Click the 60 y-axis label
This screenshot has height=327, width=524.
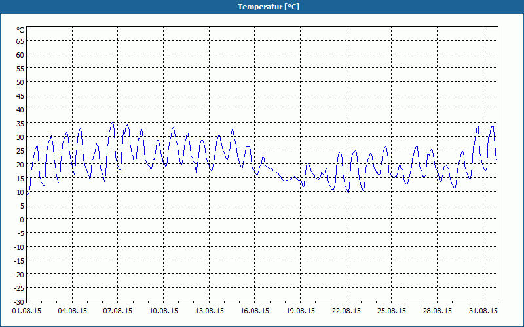(20, 55)
